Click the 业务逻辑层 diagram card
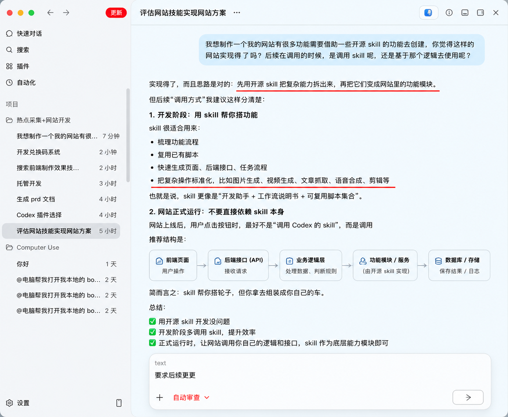508x417 pixels. pos(311,265)
